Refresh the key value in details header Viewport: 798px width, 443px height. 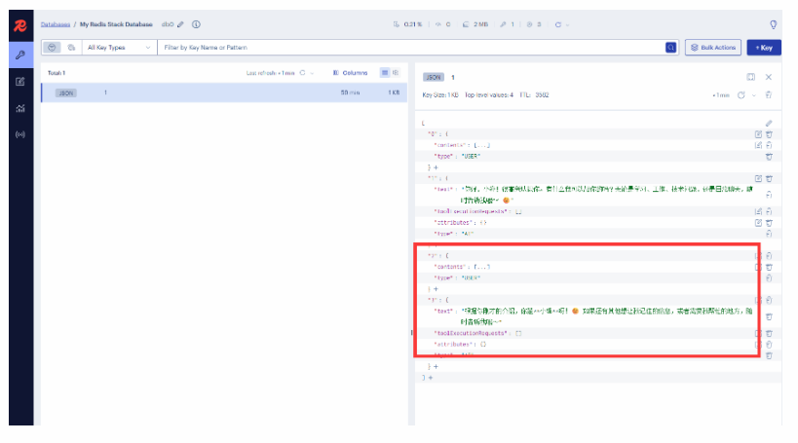coord(741,95)
